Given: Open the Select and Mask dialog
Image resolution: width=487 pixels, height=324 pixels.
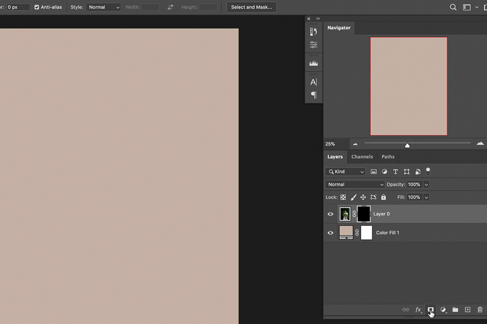Looking at the screenshot, I should 251,7.
